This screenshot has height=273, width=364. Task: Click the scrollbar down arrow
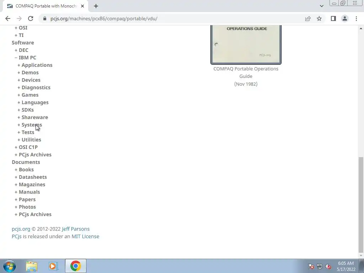point(361,256)
